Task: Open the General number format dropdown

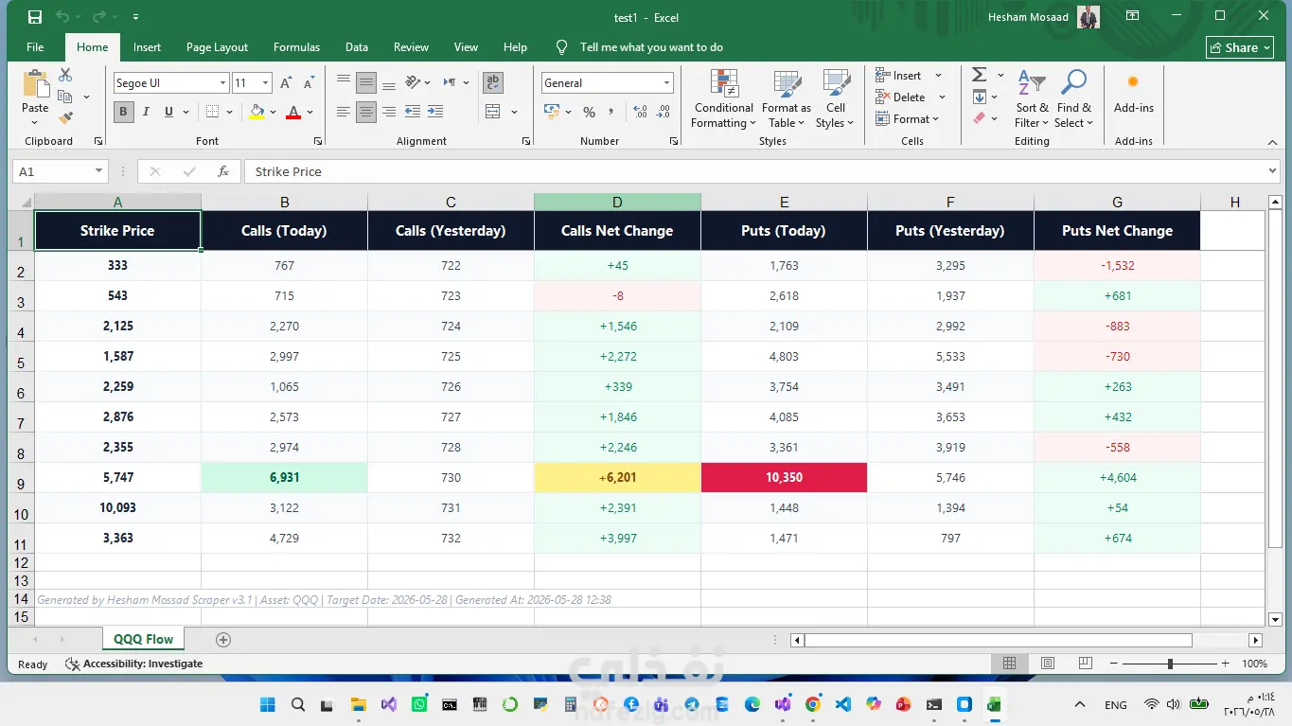Action: point(666,83)
